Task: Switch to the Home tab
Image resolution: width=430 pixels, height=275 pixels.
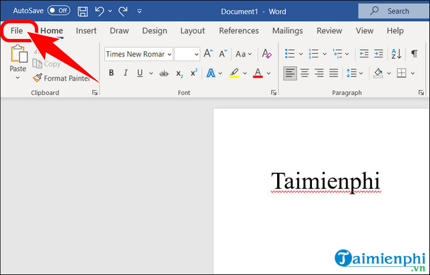Action: (x=52, y=31)
